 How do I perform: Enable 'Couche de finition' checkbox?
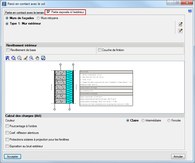coord(100,50)
